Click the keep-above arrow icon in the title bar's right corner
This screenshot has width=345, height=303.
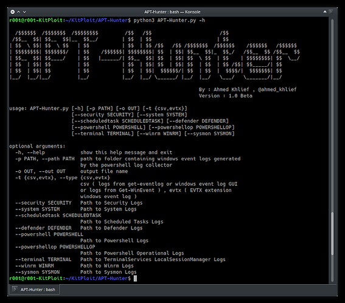tap(325, 12)
